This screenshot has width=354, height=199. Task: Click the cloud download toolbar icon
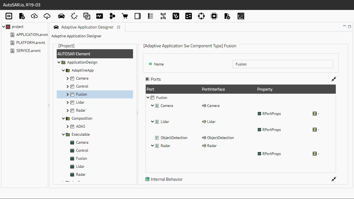click(47, 16)
